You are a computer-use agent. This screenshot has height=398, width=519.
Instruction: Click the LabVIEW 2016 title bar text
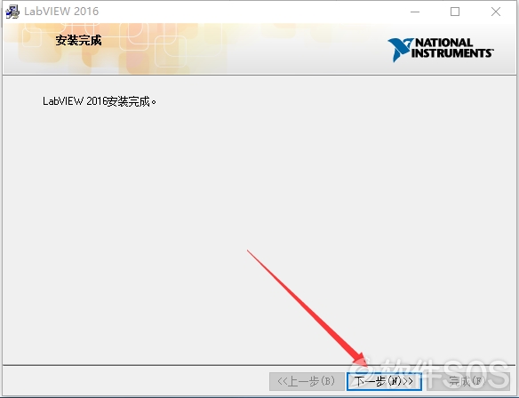click(x=61, y=12)
